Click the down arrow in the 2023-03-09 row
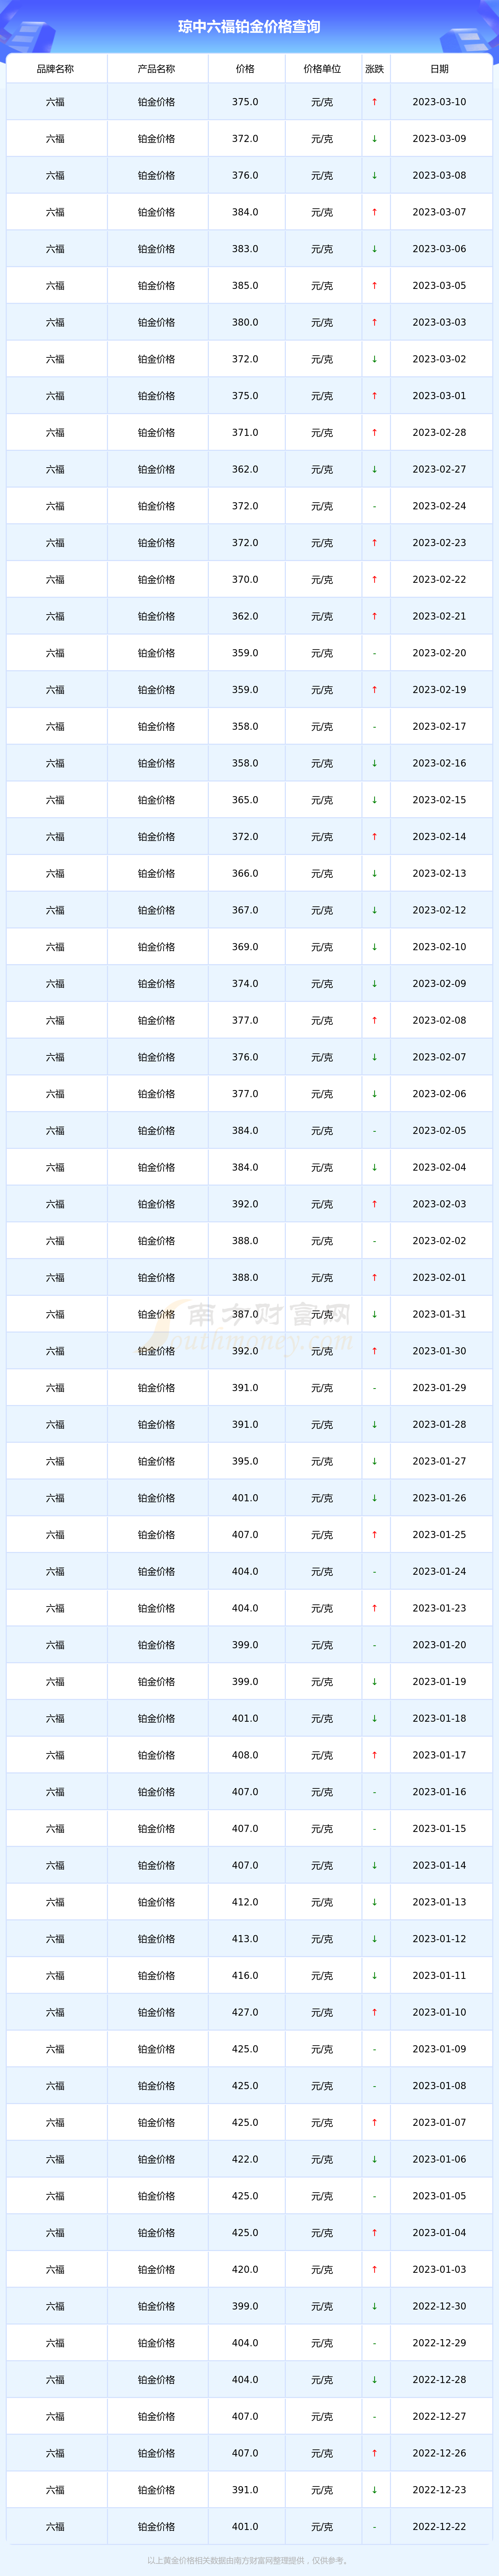 [375, 139]
